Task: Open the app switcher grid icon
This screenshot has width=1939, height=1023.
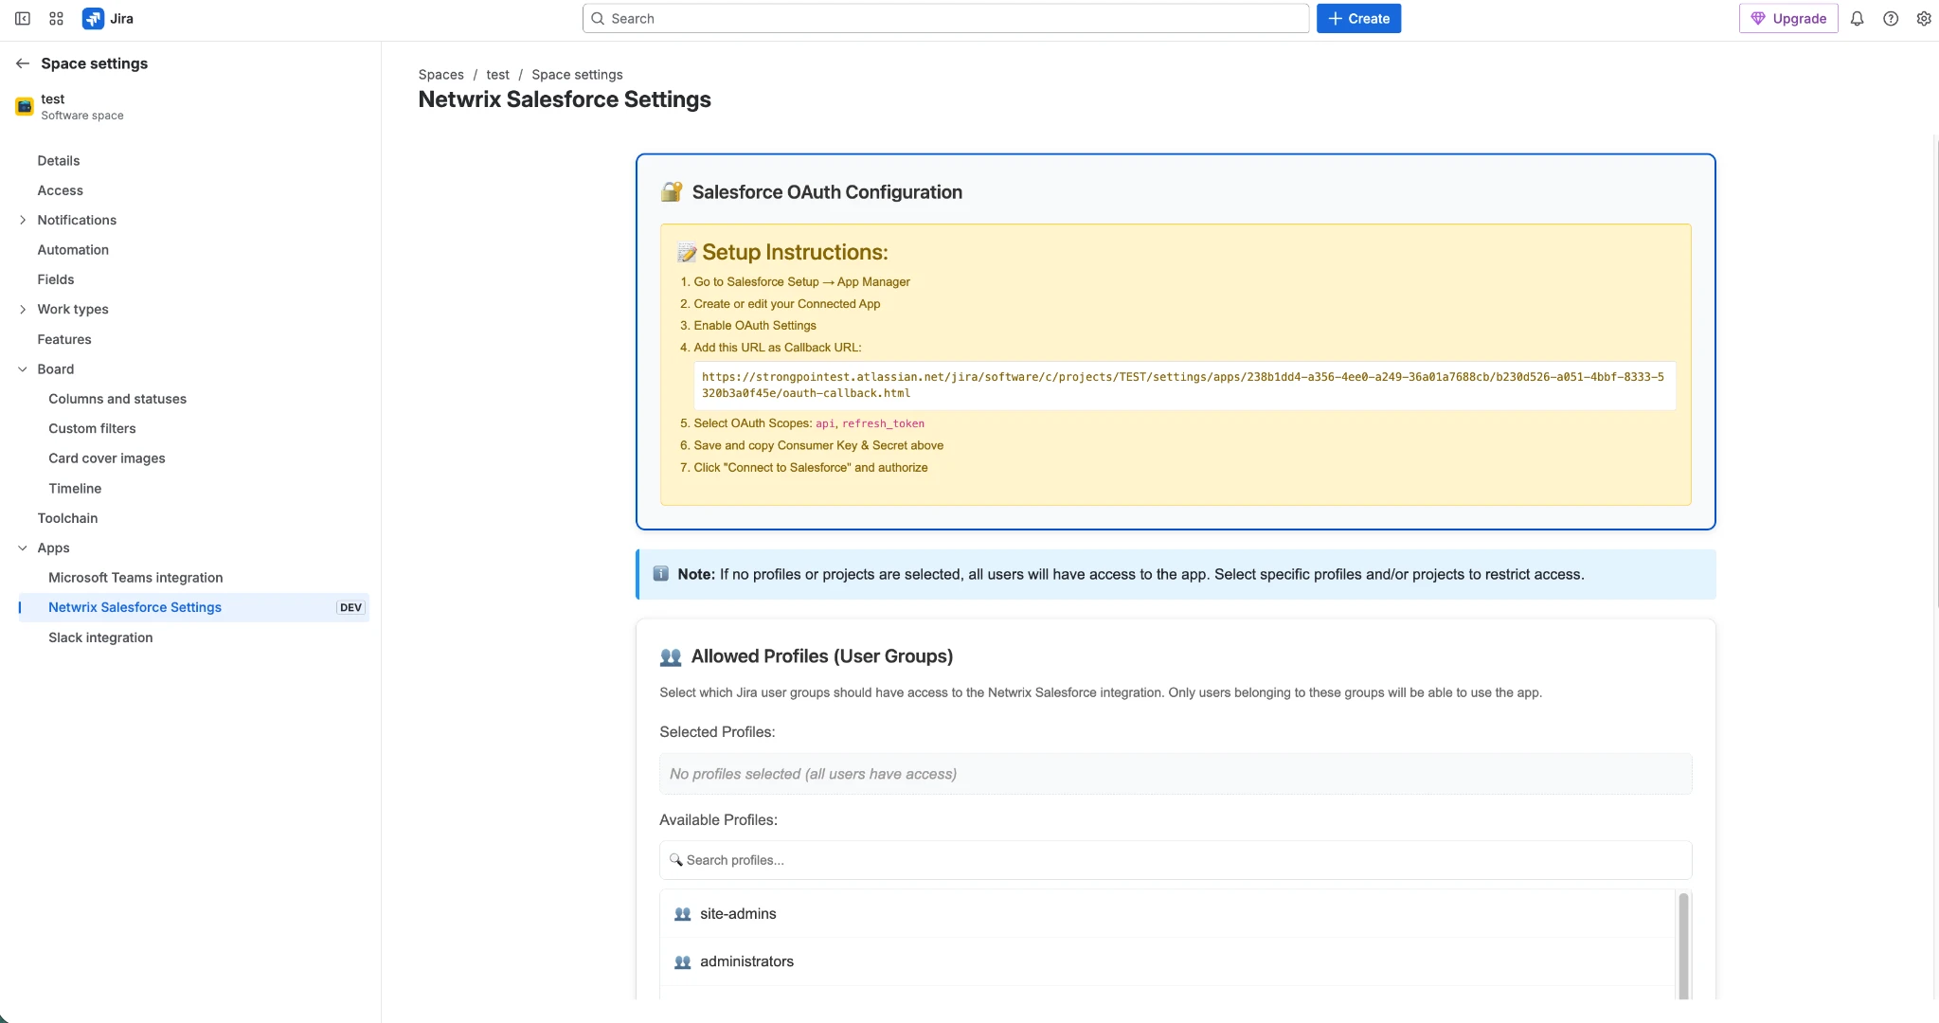Action: (x=55, y=18)
